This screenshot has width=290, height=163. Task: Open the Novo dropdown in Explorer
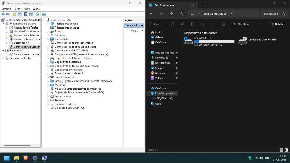(156, 24)
